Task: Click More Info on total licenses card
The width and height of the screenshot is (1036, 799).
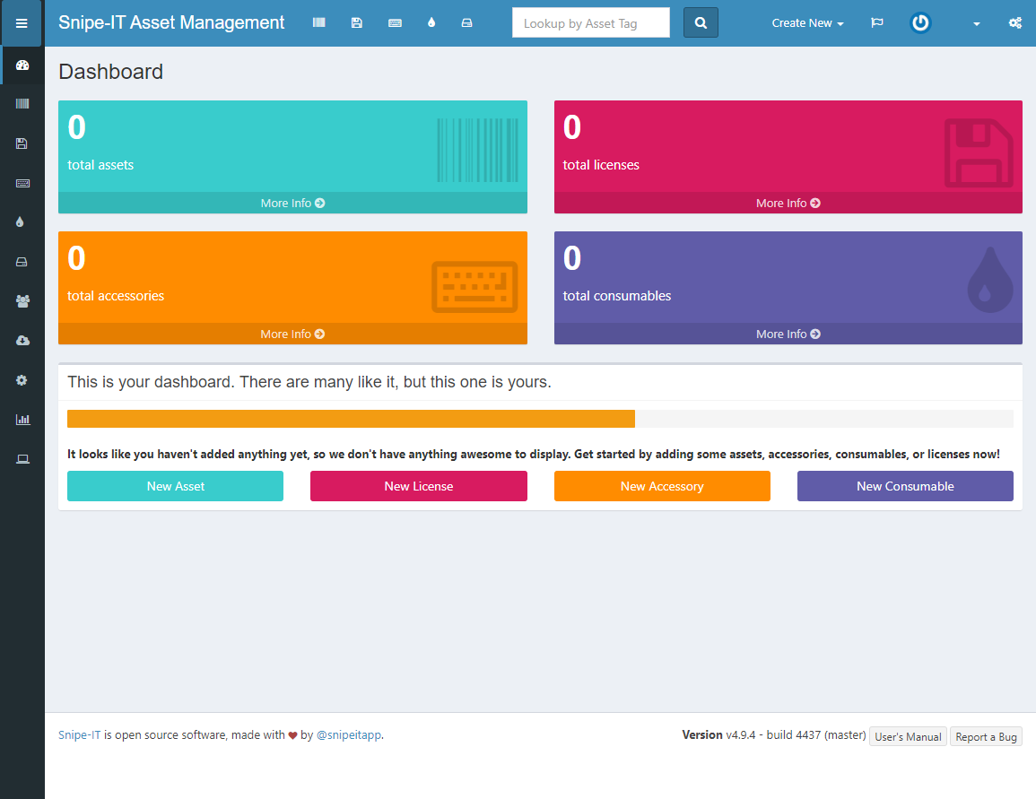Action: coord(788,203)
